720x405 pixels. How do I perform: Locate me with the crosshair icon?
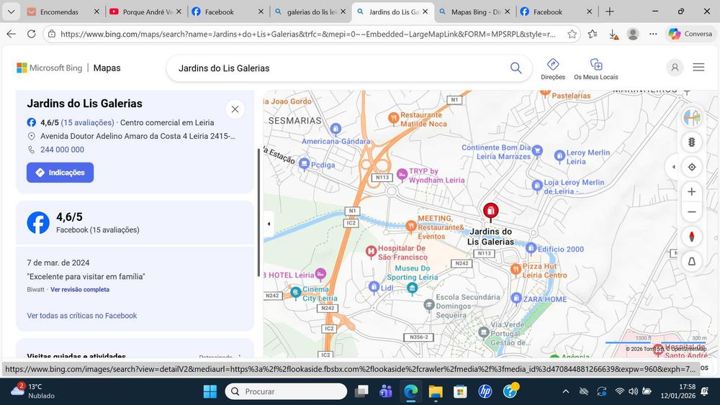pos(691,167)
